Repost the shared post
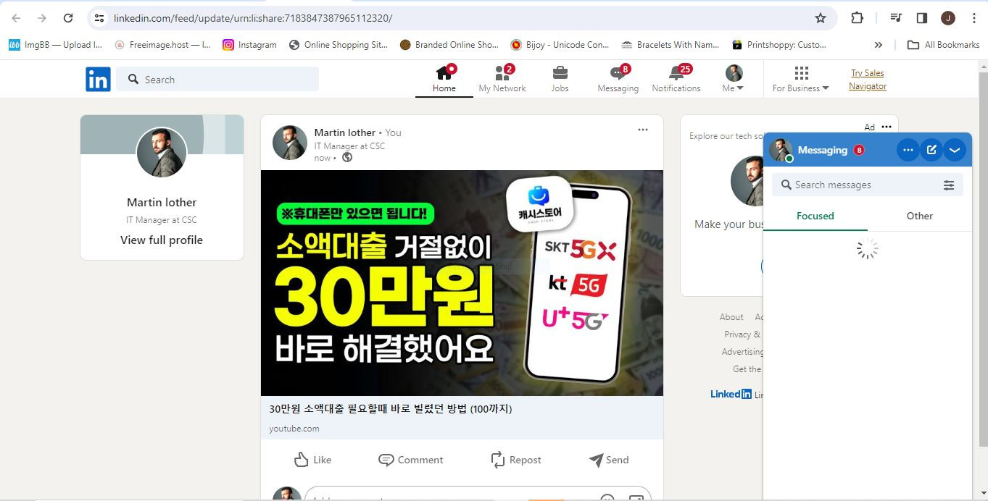The image size is (988, 501). [516, 460]
